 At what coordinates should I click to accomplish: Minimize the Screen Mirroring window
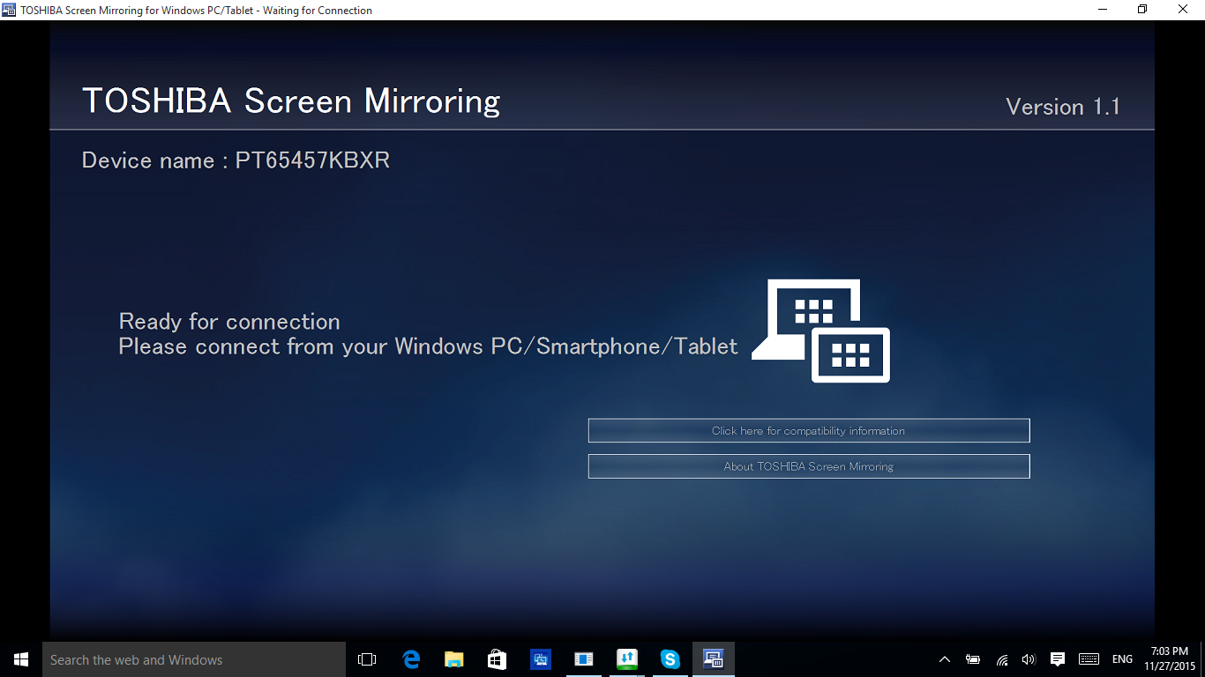tap(1104, 10)
